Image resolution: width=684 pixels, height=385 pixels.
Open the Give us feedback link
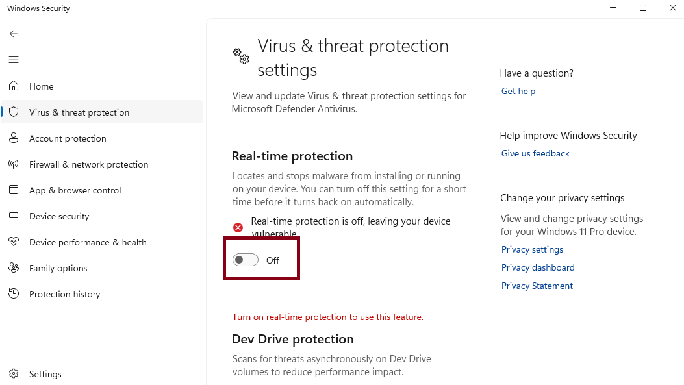[535, 154]
